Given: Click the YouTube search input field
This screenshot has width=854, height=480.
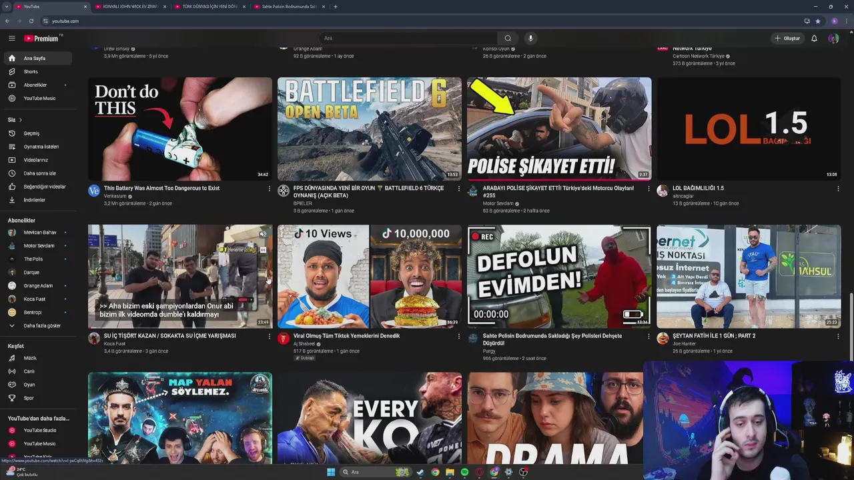Looking at the screenshot, I should point(408,38).
